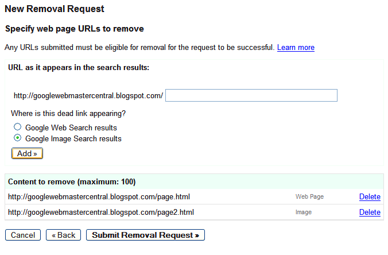Delete the page2.html removal entry
Viewport: 388px width, 255px height.
click(x=370, y=212)
